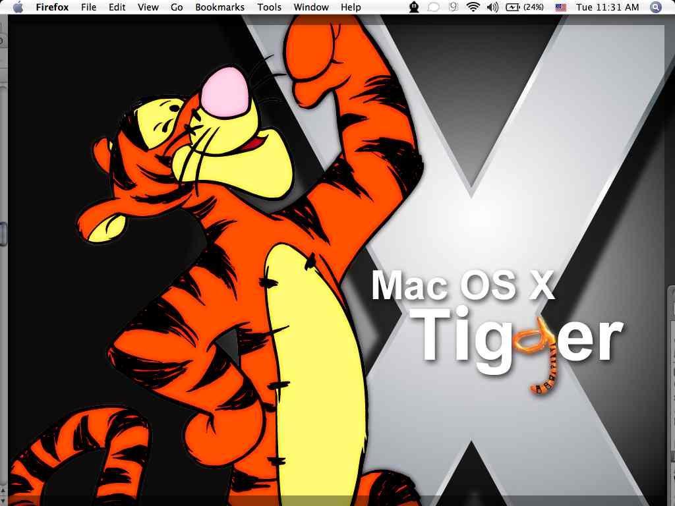675x506 pixels.
Task: Open the Tools menu
Action: (269, 7)
